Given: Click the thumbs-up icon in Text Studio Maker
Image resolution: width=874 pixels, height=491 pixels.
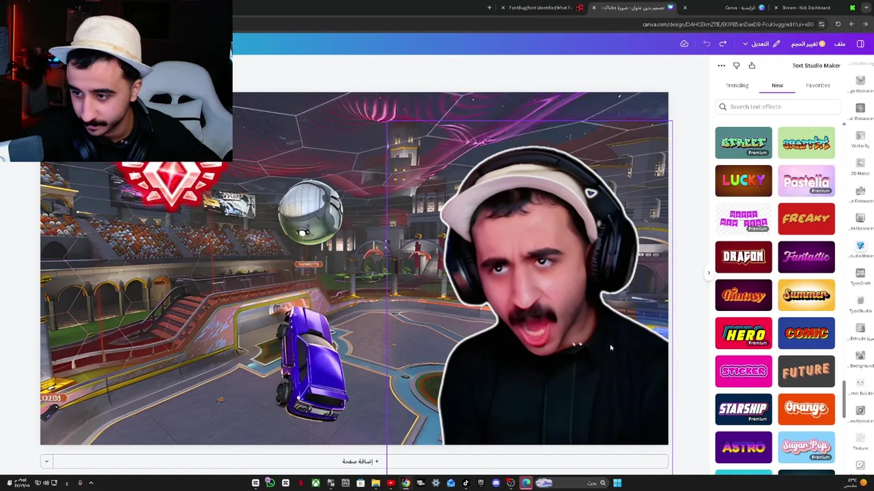Looking at the screenshot, I should [x=752, y=65].
